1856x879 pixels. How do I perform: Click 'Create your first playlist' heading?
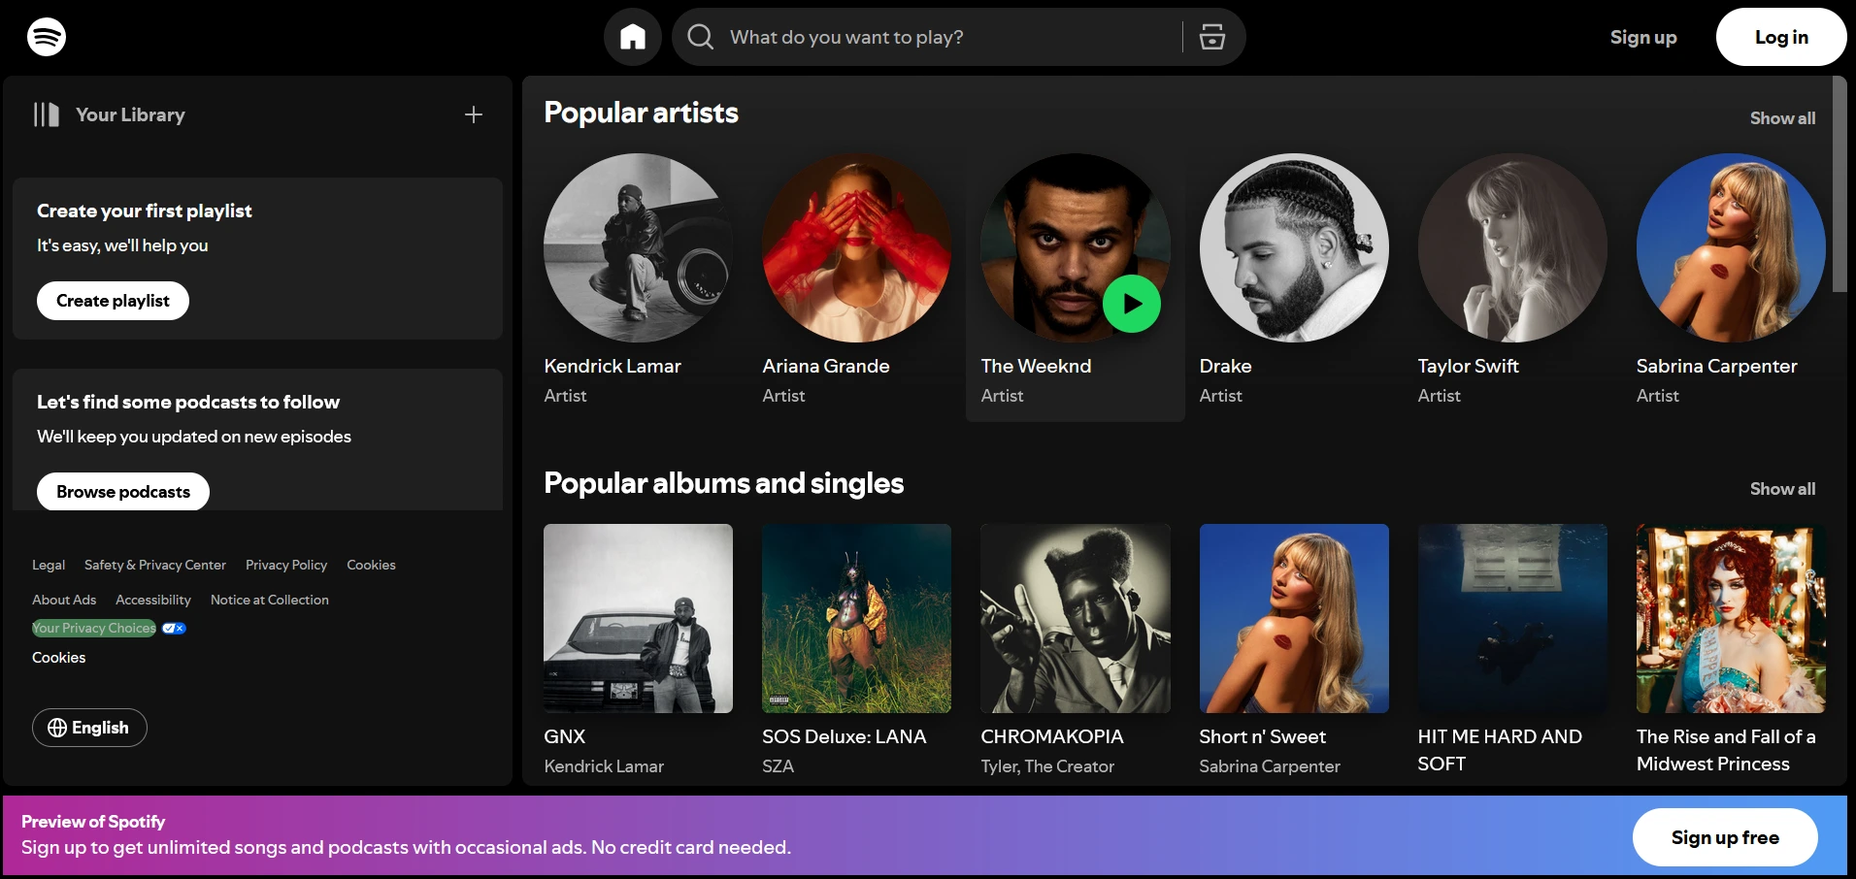tap(145, 211)
